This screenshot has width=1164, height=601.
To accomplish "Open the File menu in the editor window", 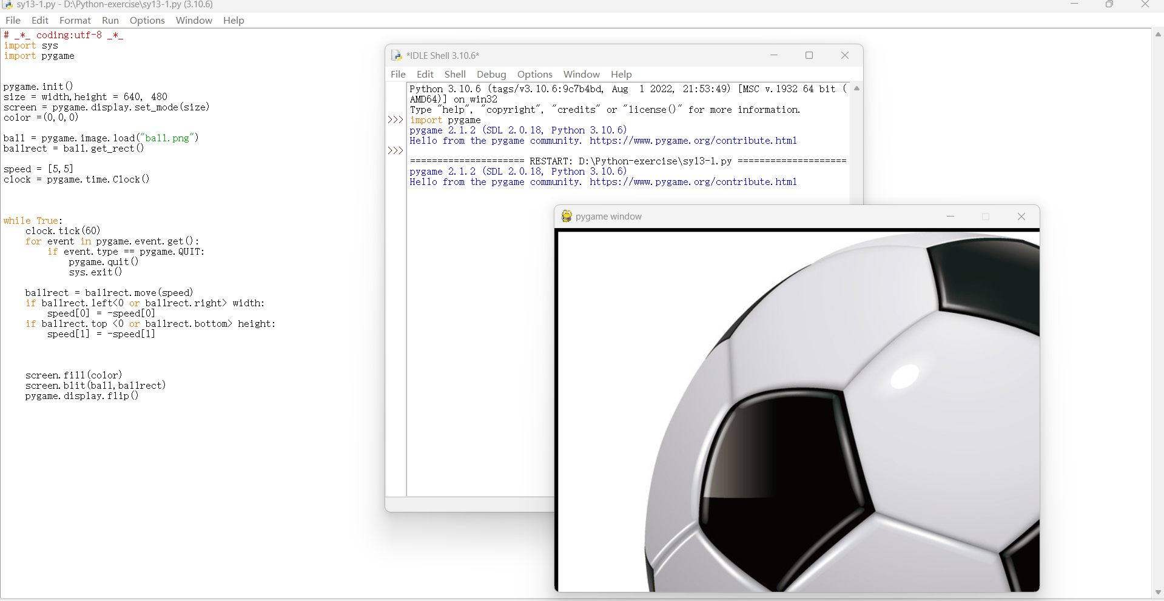I will pos(13,20).
